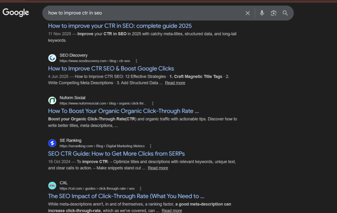Image resolution: width=337 pixels, height=213 pixels.
Task: Open the three-dot menu on the Nuform Social result
Action: point(153,103)
